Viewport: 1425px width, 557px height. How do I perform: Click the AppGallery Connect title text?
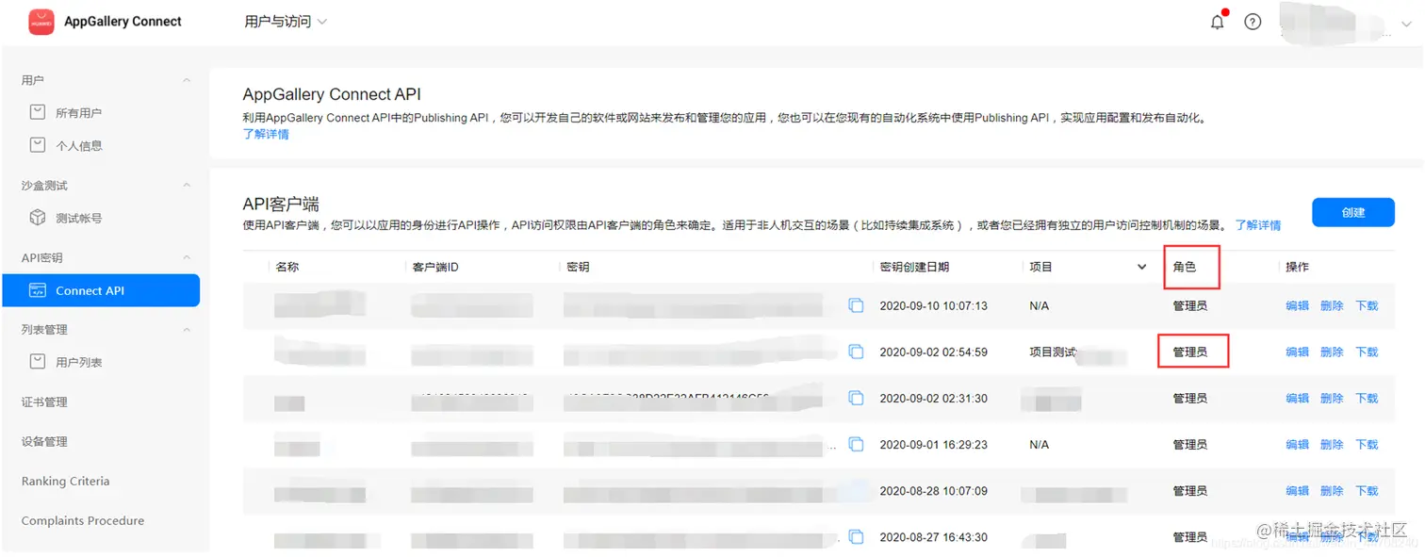coord(123,21)
